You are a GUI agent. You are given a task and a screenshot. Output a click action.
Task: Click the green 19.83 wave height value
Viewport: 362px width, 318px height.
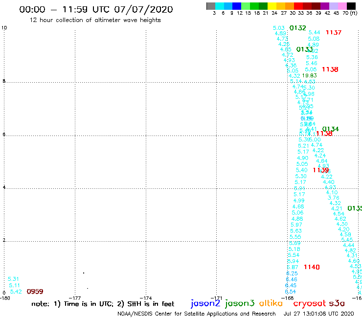(x=309, y=75)
